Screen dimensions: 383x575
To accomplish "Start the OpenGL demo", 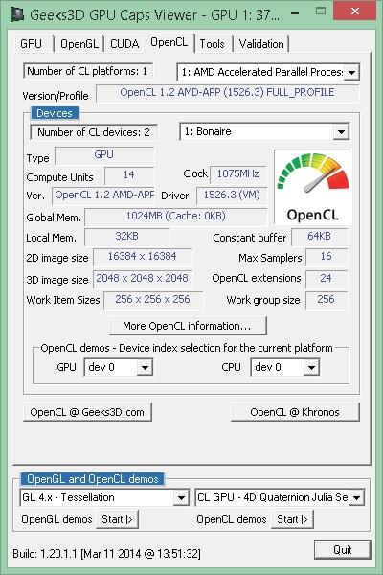I will click(x=117, y=519).
